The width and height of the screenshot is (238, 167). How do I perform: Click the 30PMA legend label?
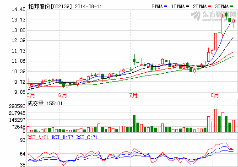222,6
